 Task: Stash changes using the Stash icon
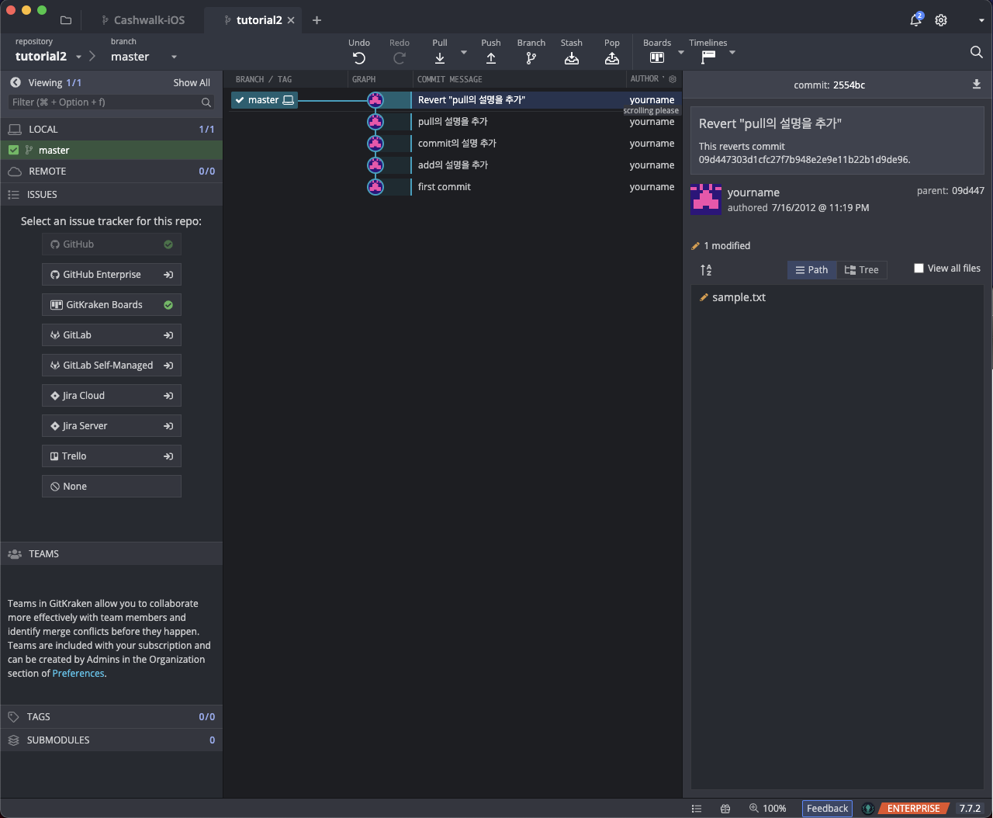(x=571, y=58)
